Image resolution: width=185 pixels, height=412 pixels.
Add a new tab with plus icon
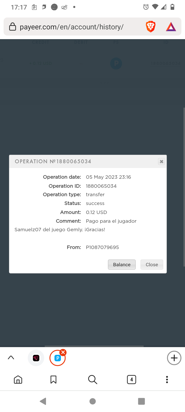174,358
